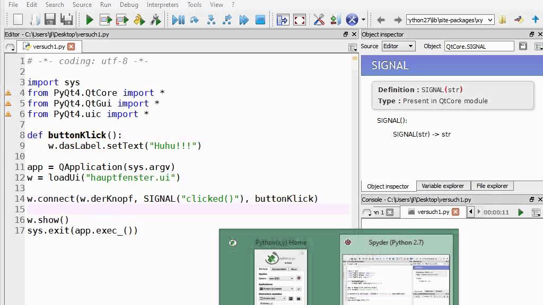The height and width of the screenshot is (305, 543).
Task: Open the ? help menu
Action: (x=233, y=4)
